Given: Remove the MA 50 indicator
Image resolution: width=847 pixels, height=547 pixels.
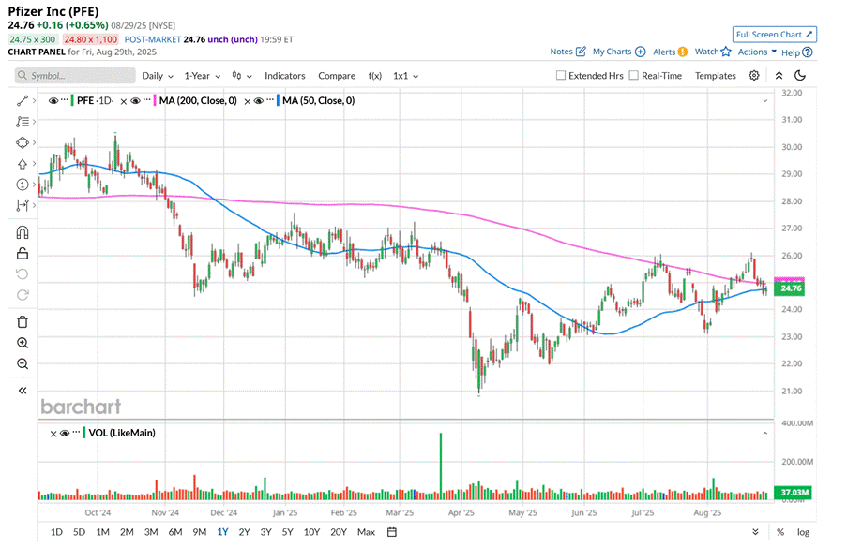Looking at the screenshot, I should tap(247, 101).
